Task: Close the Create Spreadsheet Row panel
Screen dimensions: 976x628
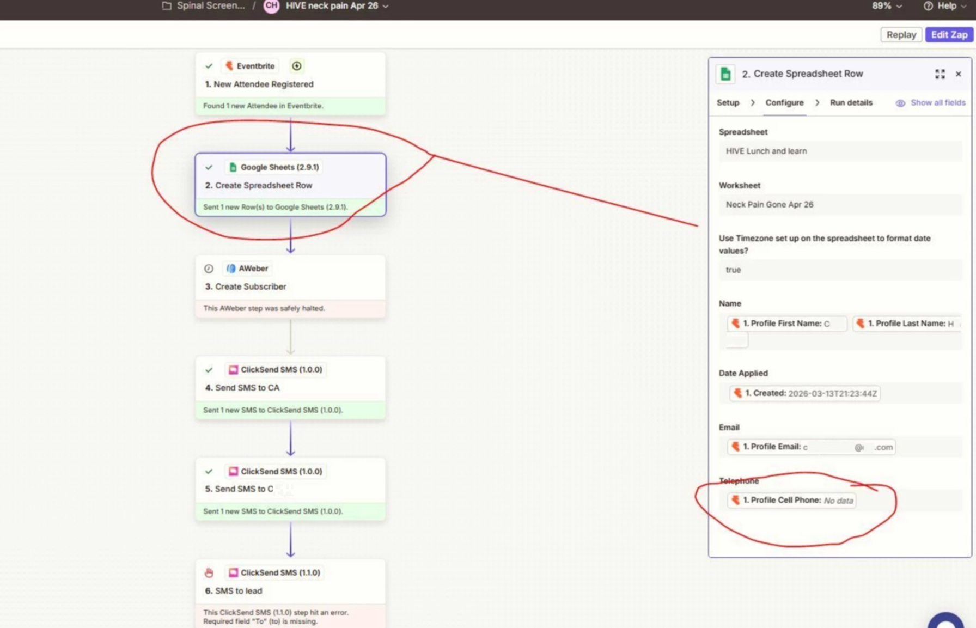Action: (959, 74)
